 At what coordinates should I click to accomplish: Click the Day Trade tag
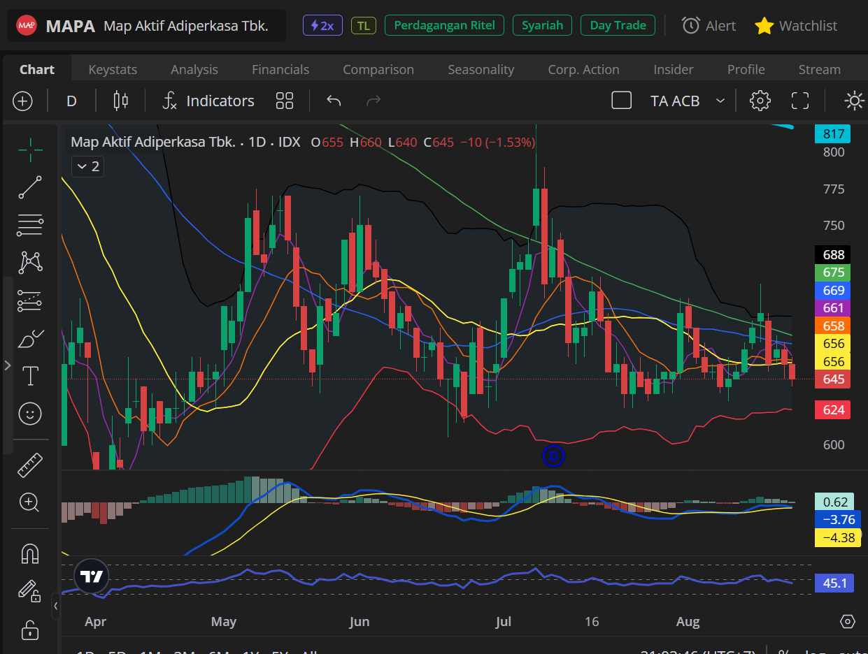(618, 26)
